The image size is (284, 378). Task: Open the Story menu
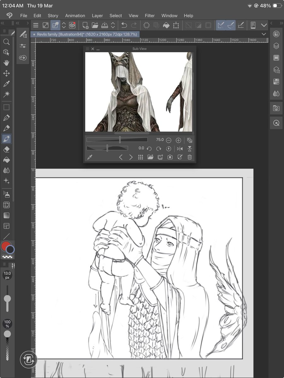(53, 15)
